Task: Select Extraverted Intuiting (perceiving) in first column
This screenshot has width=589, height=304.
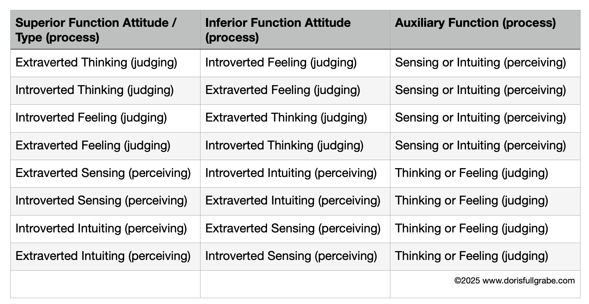Action: click(105, 256)
